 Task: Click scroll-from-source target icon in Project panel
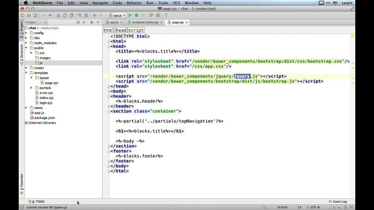78,22
